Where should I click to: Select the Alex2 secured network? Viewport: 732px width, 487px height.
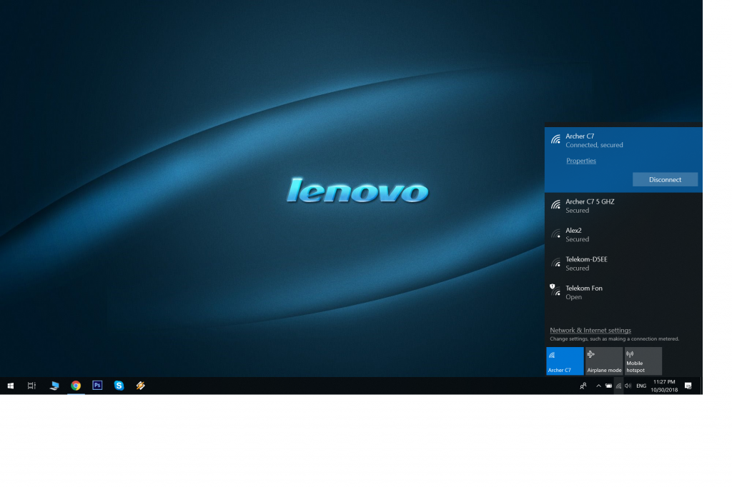[623, 235]
